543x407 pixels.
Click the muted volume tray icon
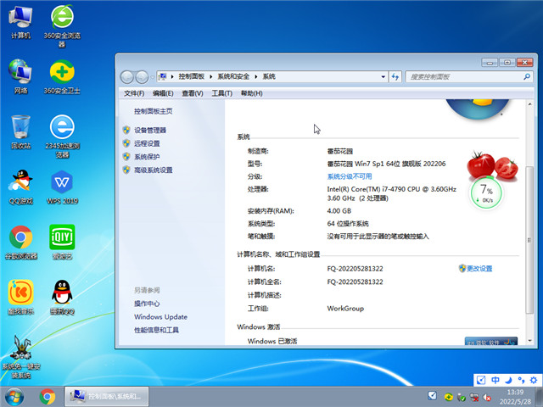[x=487, y=397]
